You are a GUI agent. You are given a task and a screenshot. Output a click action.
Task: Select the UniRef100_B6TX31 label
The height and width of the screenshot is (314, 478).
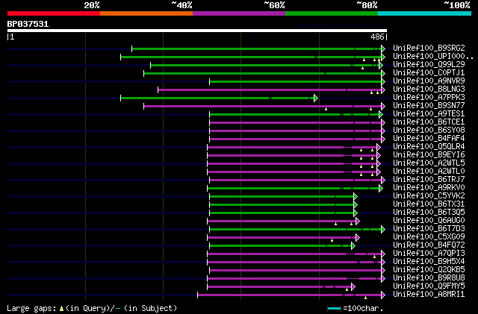(429, 204)
